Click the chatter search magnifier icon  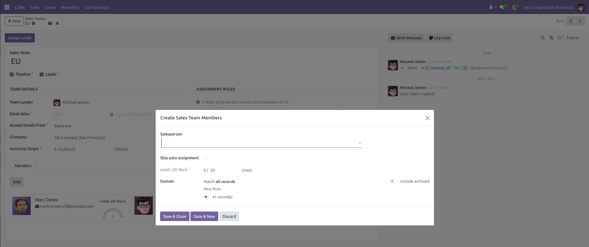(542, 38)
